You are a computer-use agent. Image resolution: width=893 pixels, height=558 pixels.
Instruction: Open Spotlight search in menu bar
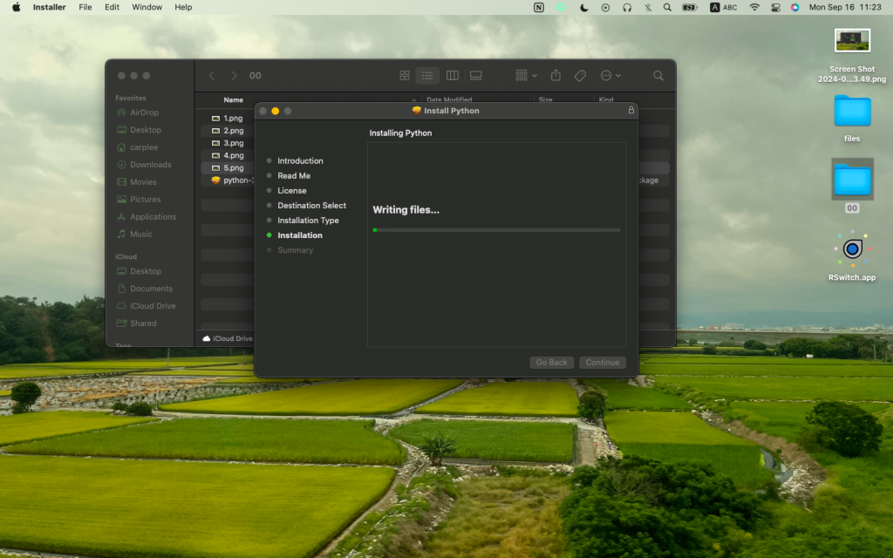[x=667, y=7]
